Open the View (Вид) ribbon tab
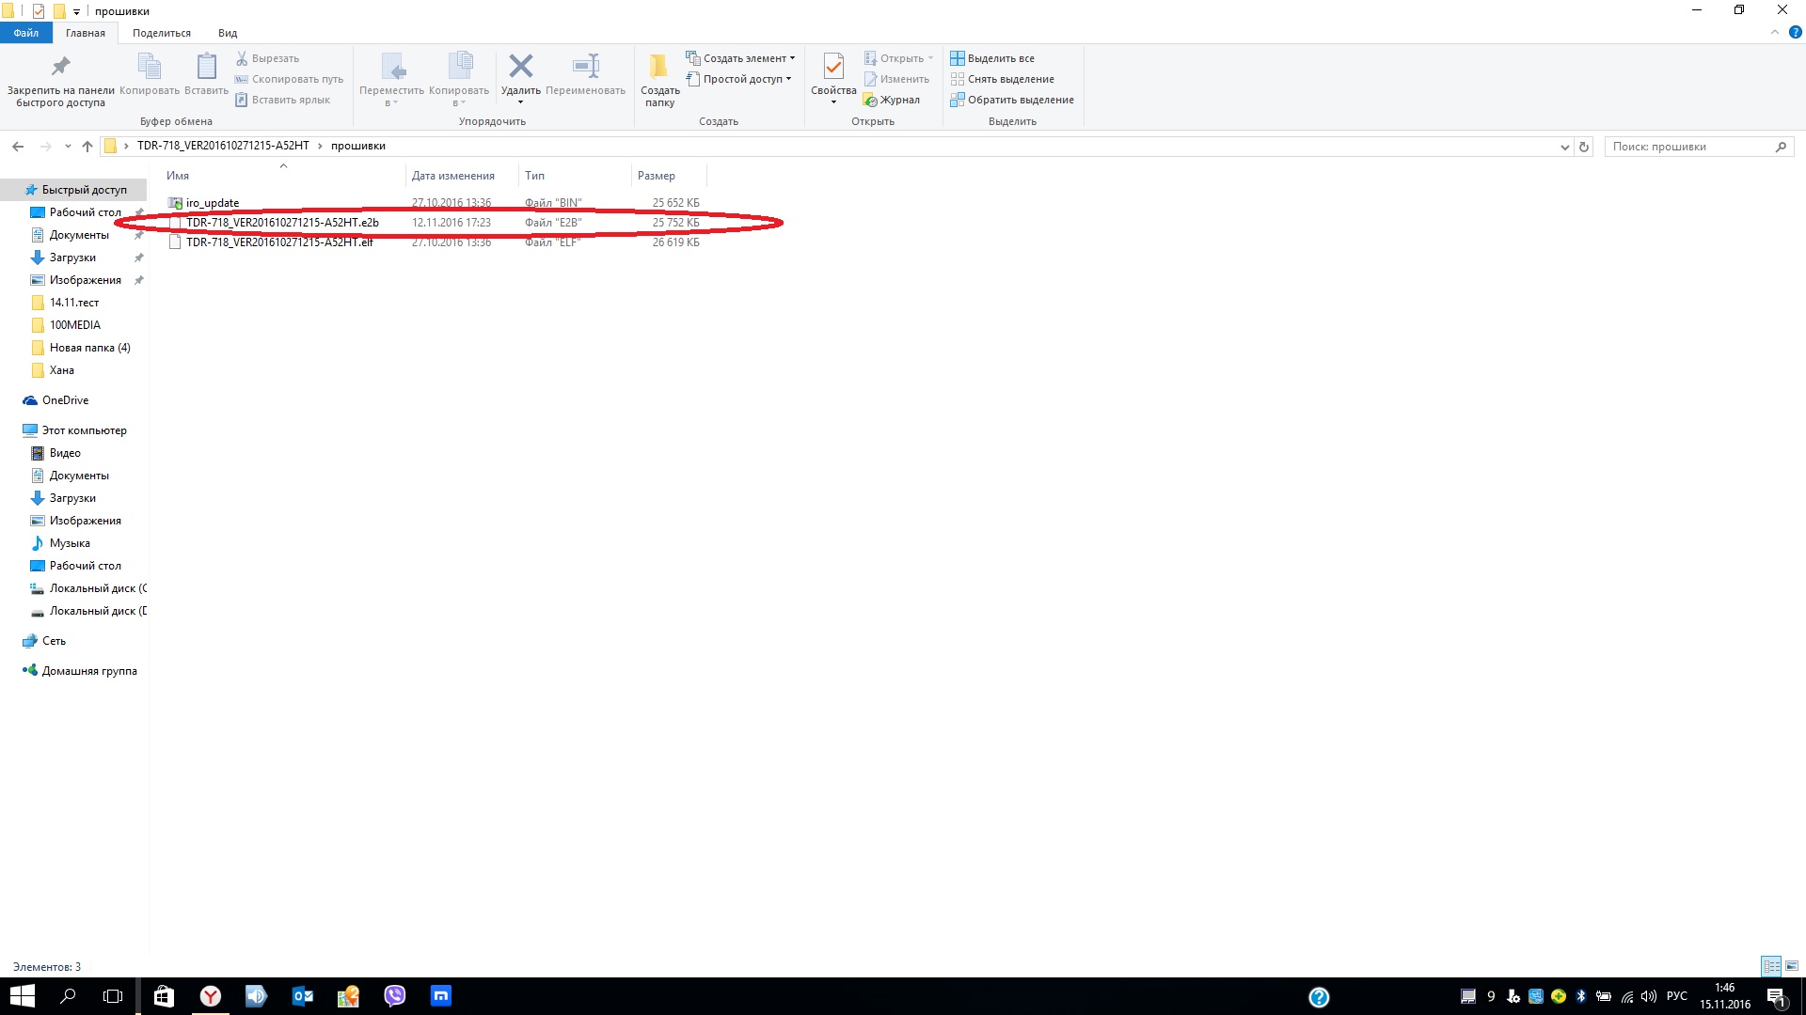 coord(228,33)
